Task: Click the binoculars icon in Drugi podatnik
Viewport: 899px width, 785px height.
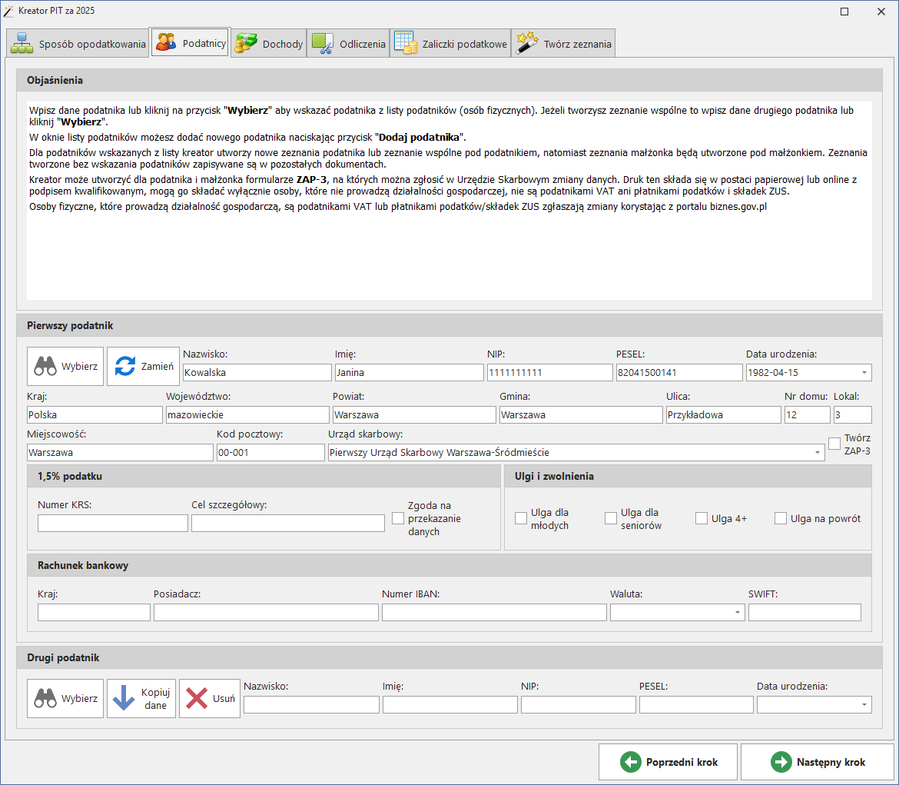Action: tap(45, 698)
